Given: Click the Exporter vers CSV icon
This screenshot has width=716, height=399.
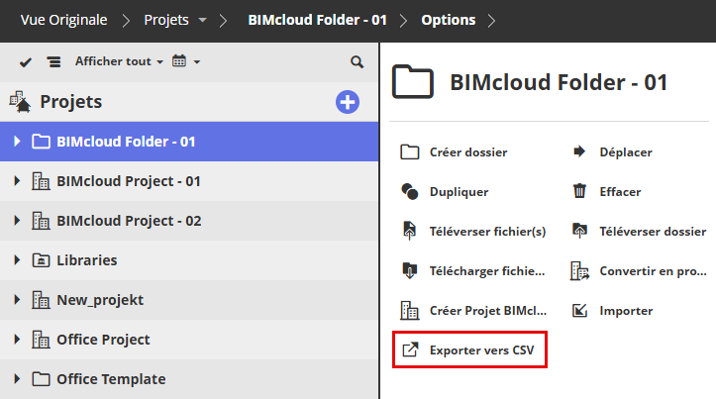Looking at the screenshot, I should tap(410, 350).
